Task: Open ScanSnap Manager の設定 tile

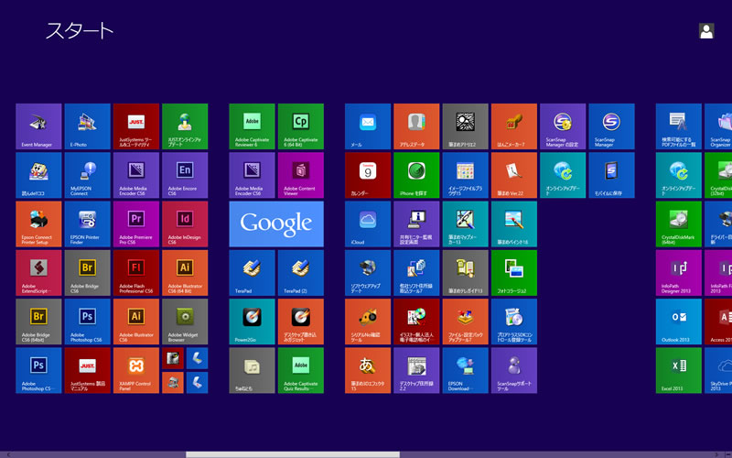Action: pyautogui.click(x=563, y=126)
